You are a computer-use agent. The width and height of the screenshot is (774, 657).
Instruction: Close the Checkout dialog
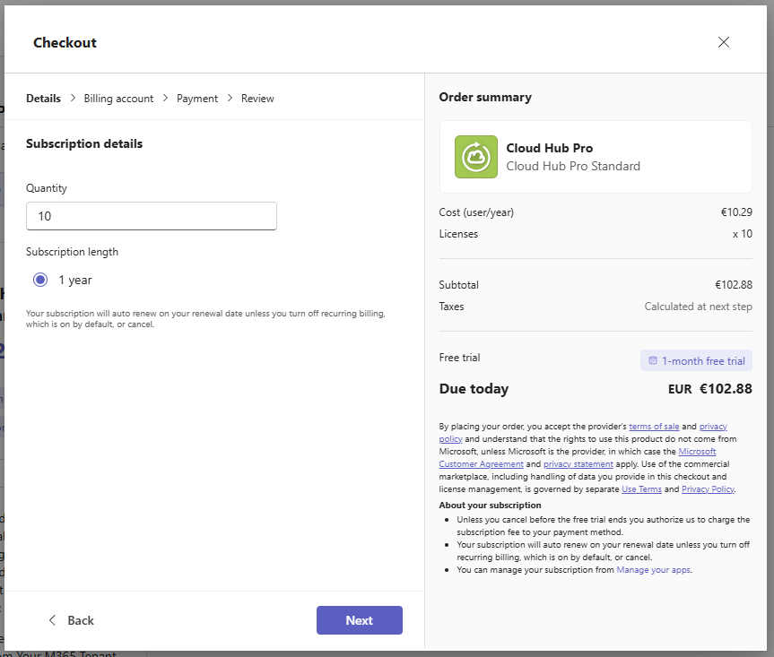[x=723, y=42]
